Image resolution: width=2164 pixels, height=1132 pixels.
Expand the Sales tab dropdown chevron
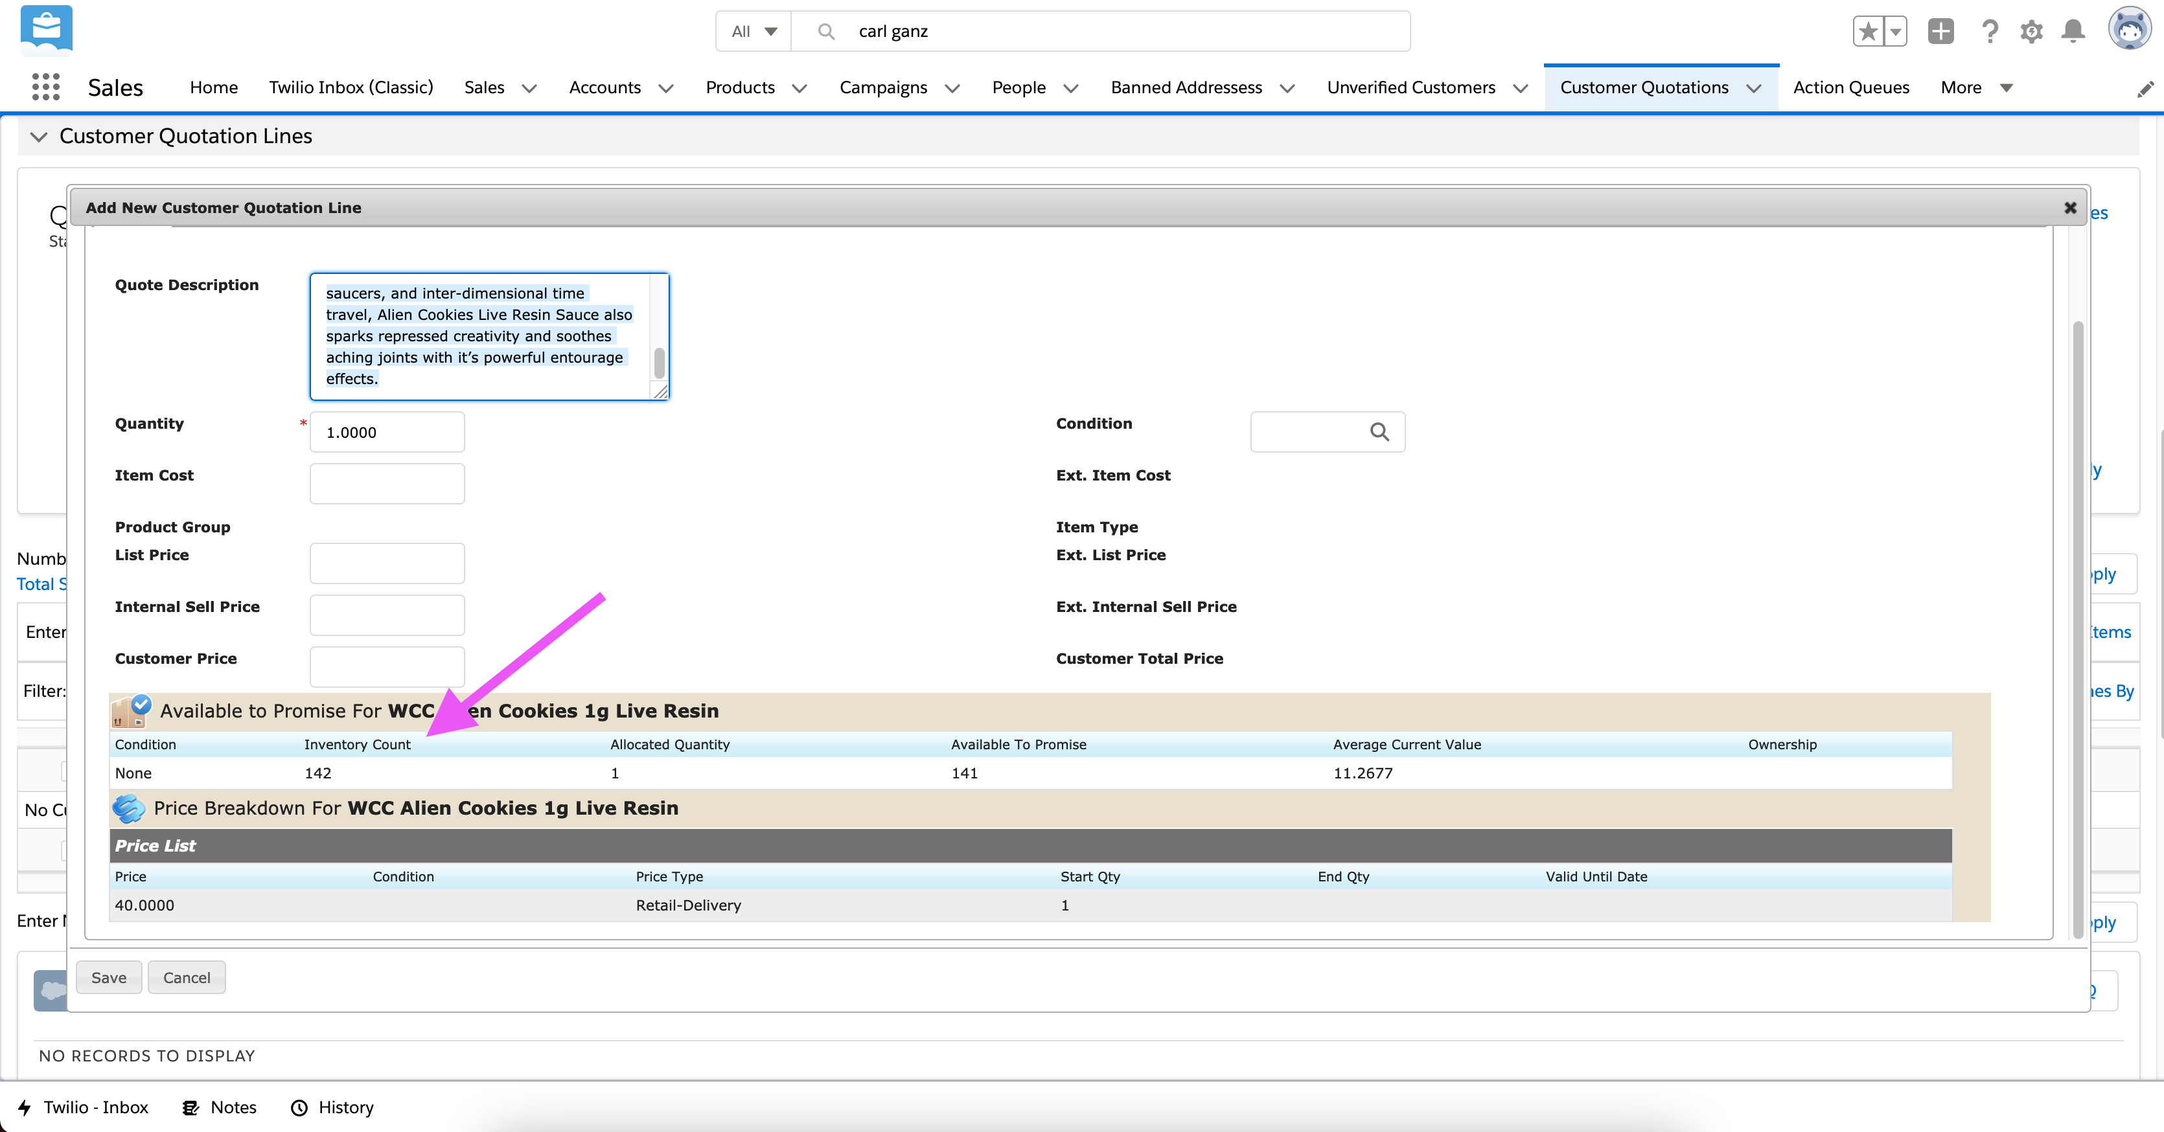(x=529, y=88)
